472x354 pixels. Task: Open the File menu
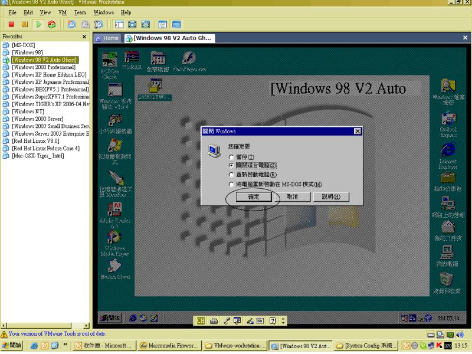[x=12, y=12]
